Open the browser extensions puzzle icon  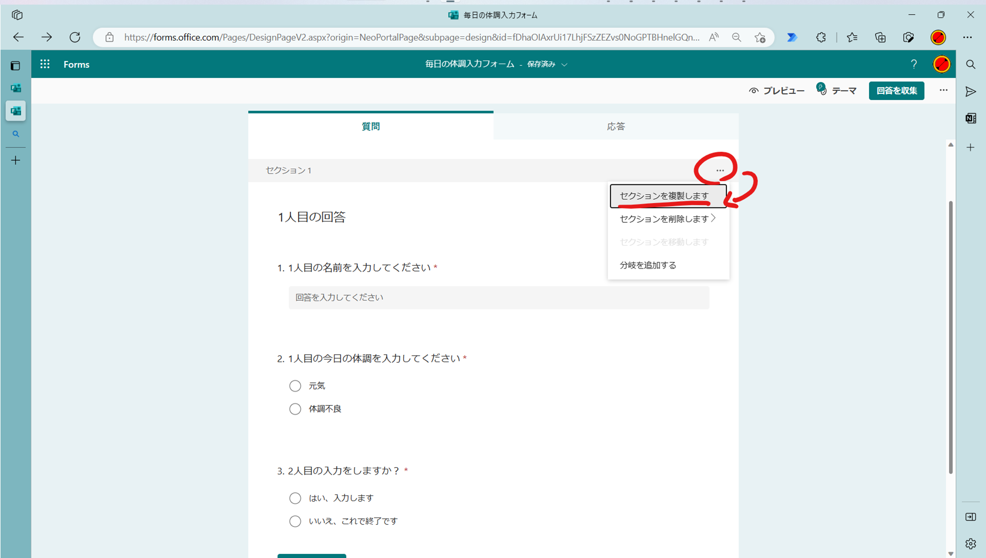(x=821, y=37)
